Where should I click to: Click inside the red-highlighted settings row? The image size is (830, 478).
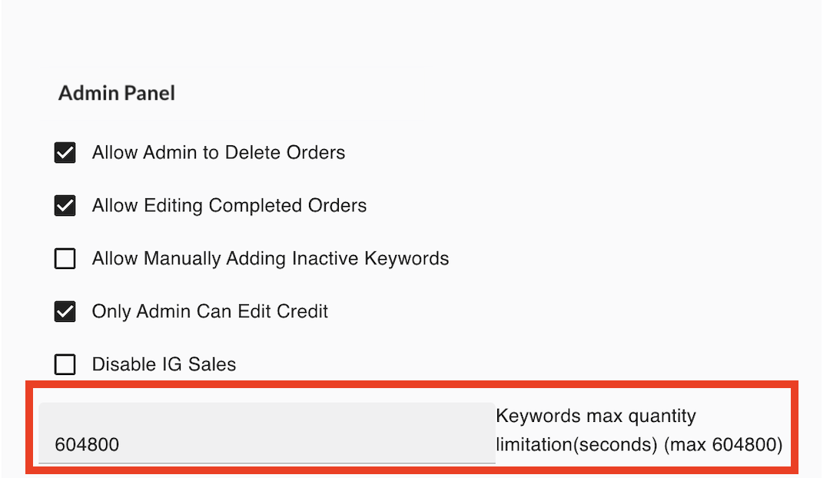click(x=415, y=430)
